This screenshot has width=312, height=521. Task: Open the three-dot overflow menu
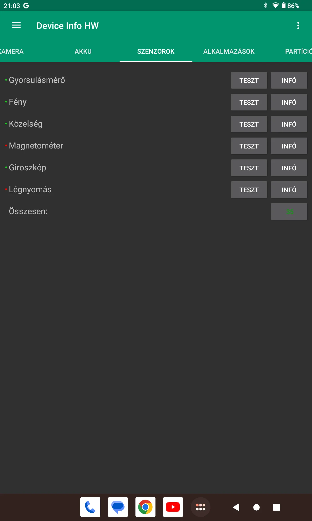point(298,26)
